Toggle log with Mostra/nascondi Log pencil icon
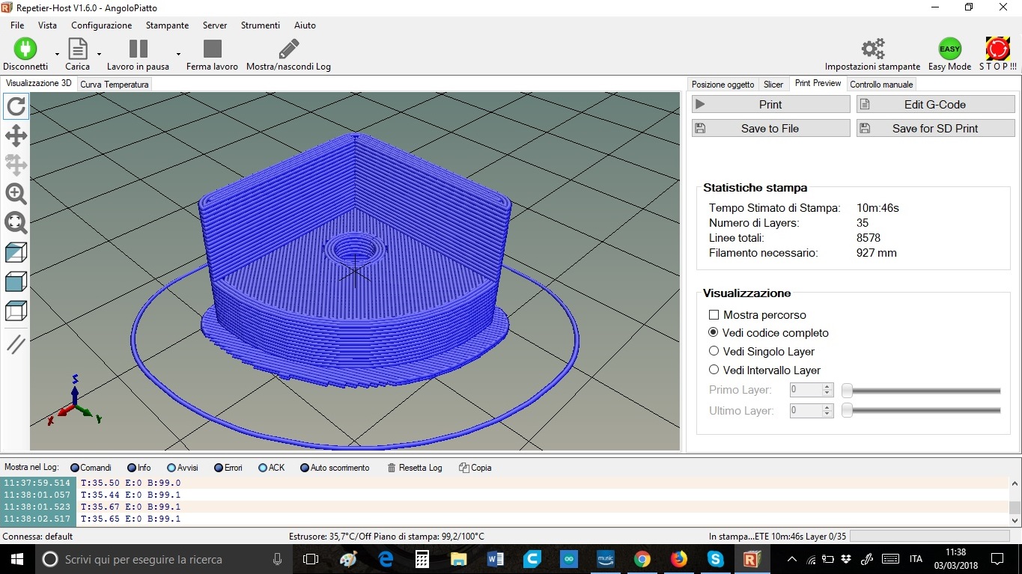1022x574 pixels. [x=288, y=49]
